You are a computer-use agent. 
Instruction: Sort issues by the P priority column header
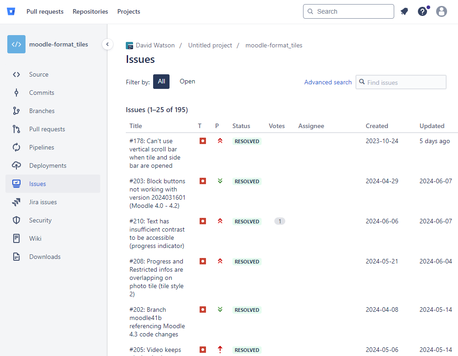[x=217, y=126]
